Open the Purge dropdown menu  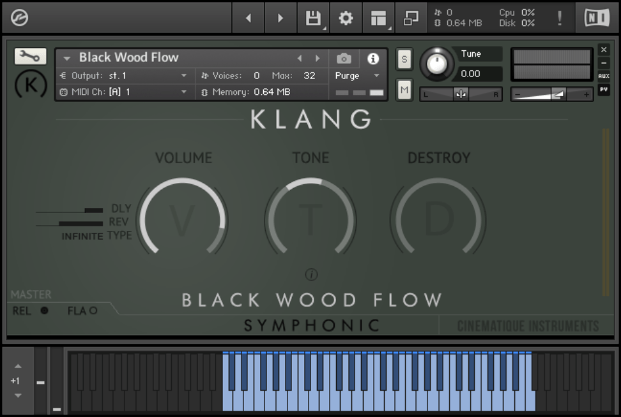[357, 75]
